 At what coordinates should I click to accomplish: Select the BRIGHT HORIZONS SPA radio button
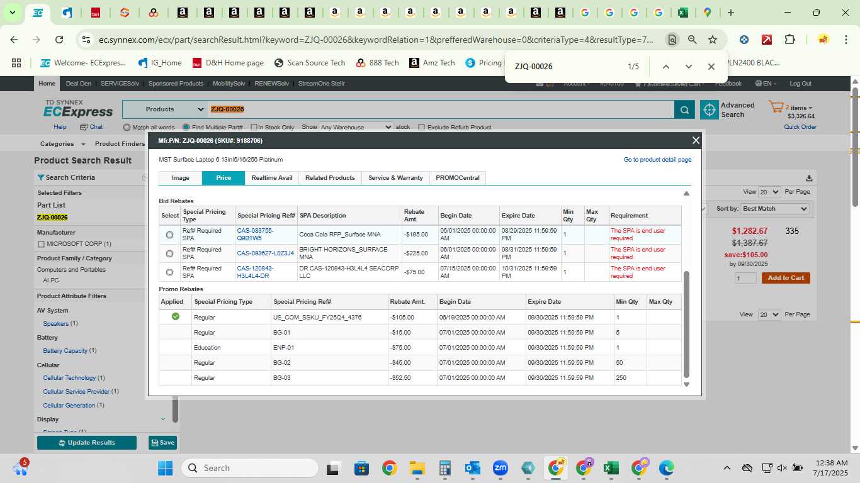pos(169,253)
